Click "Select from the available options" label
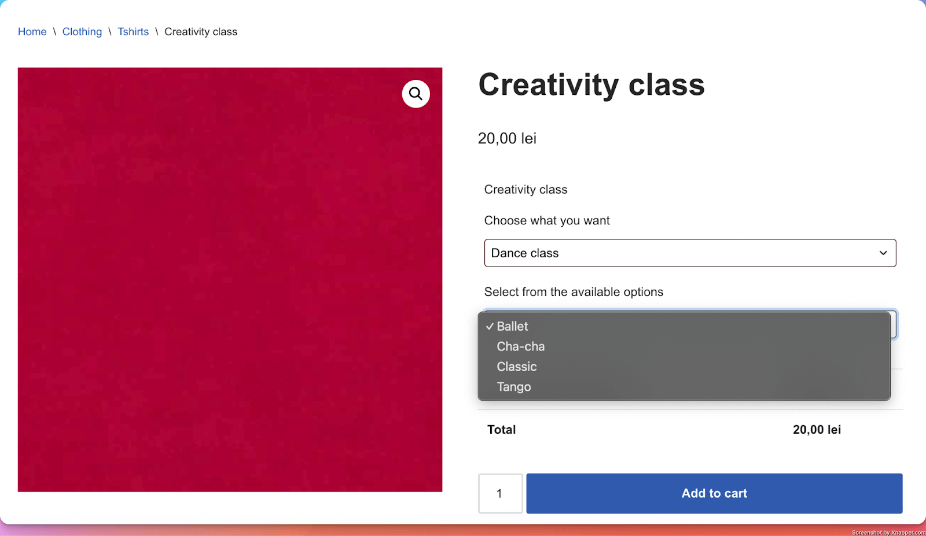926x536 pixels. (574, 292)
